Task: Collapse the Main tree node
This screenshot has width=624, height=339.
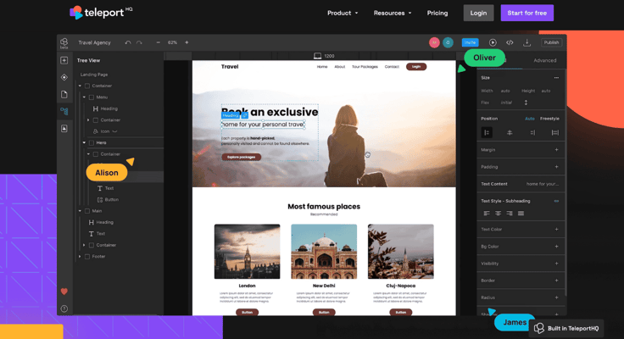Action: coord(80,211)
